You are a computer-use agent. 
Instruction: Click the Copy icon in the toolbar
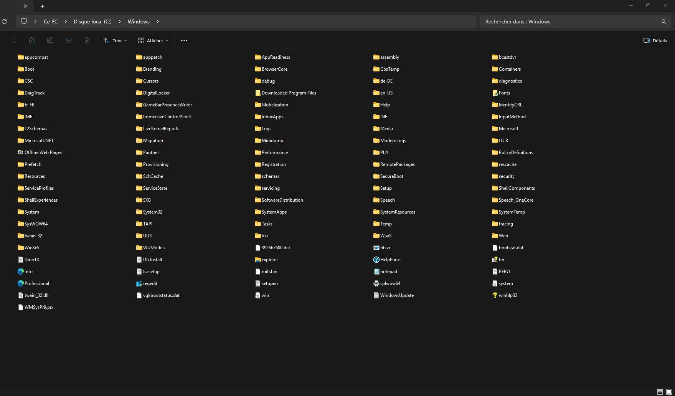(x=13, y=40)
